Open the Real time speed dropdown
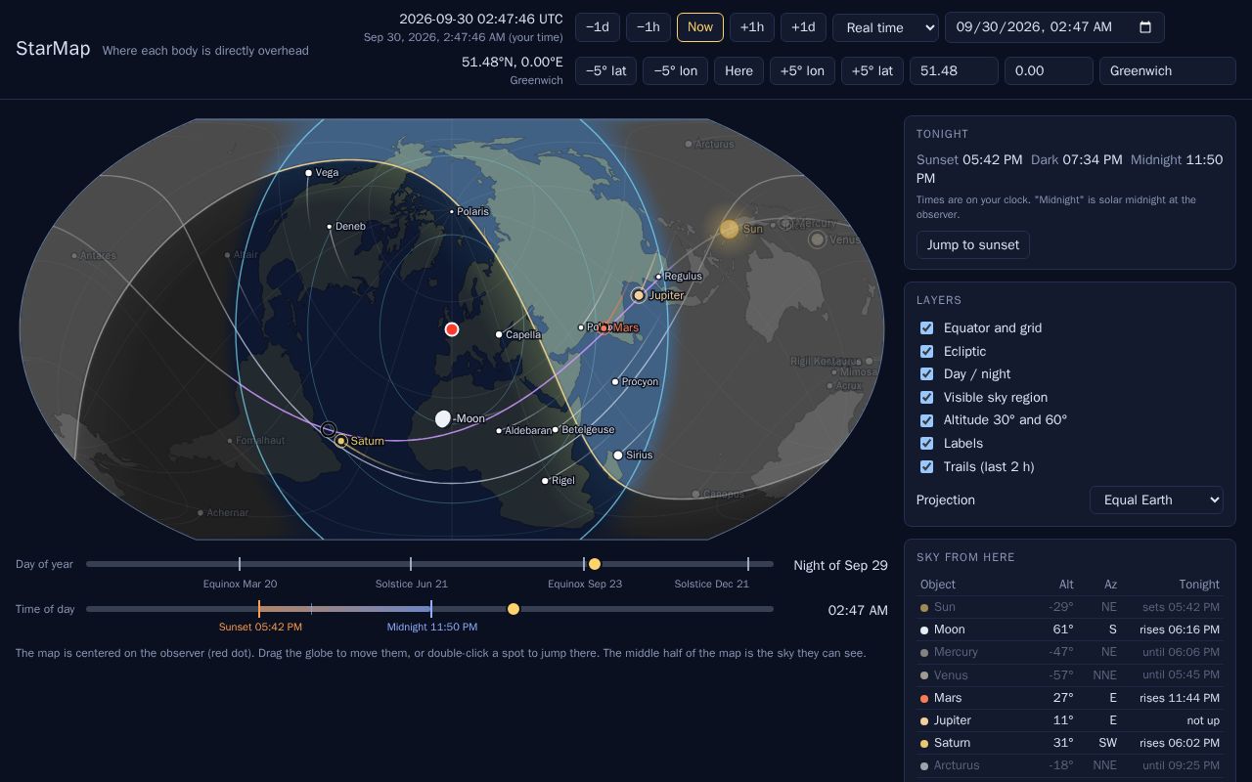 885,27
